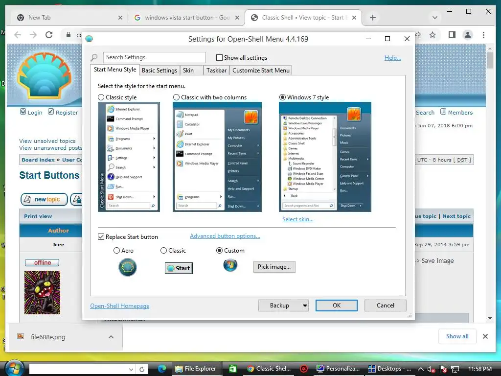Screen dimensions: 501x376
Task: Click the search magnifier icon in settings
Action: 94,58
